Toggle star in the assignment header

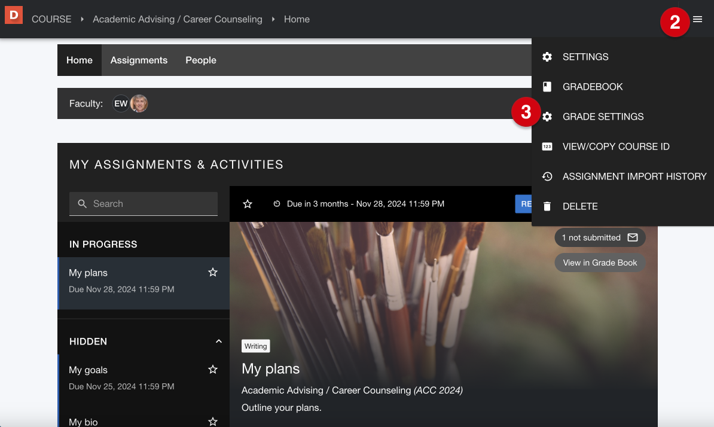(x=247, y=204)
